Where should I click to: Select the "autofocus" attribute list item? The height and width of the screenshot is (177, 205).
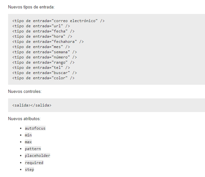click(x=35, y=128)
